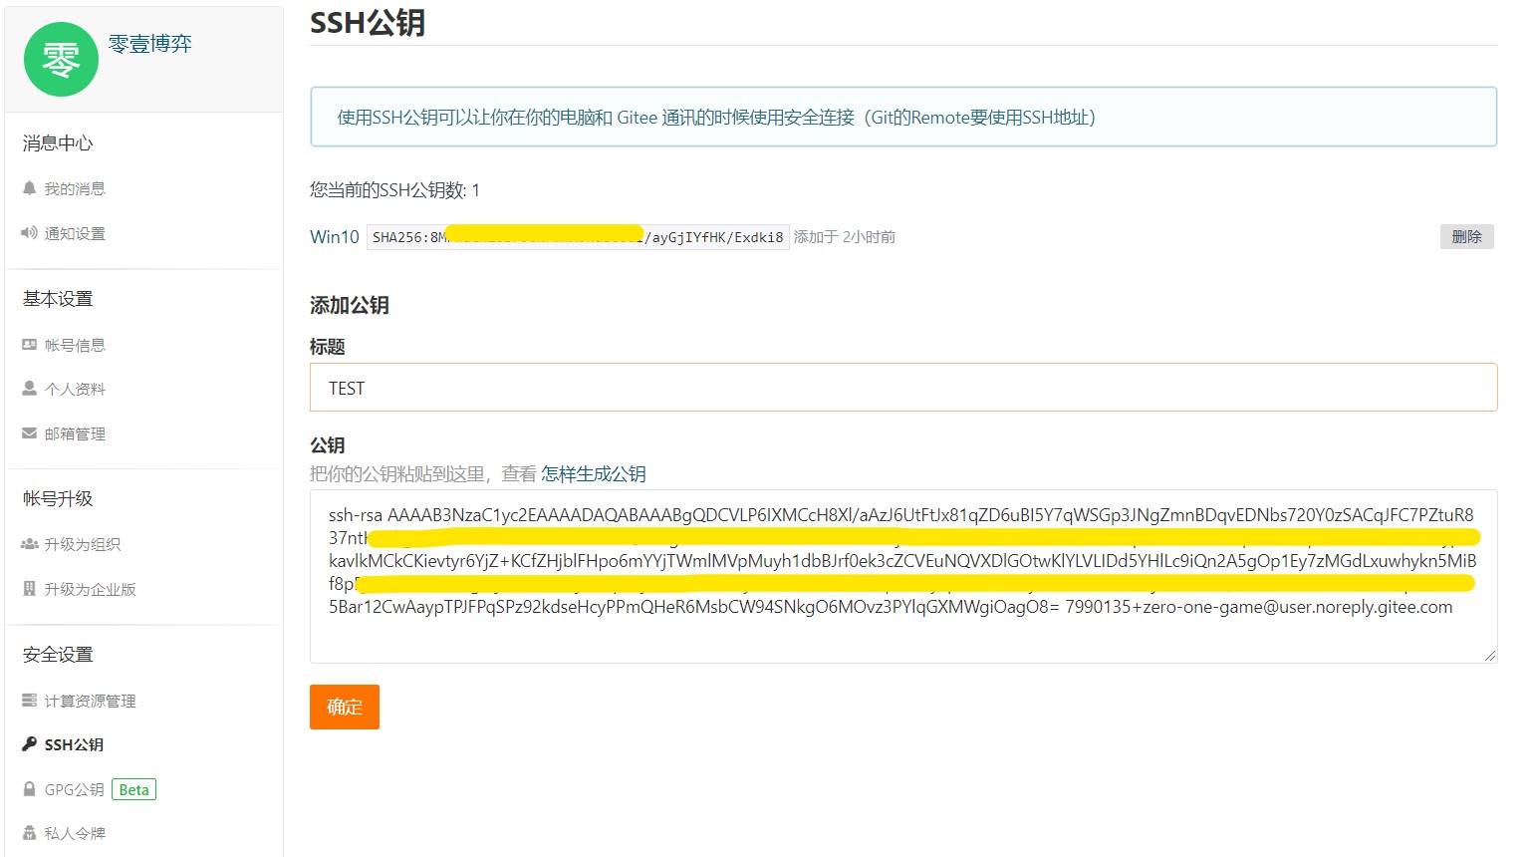1535x857 pixels.
Task: Open 帐号信息 in the sidebar
Action: point(75,345)
